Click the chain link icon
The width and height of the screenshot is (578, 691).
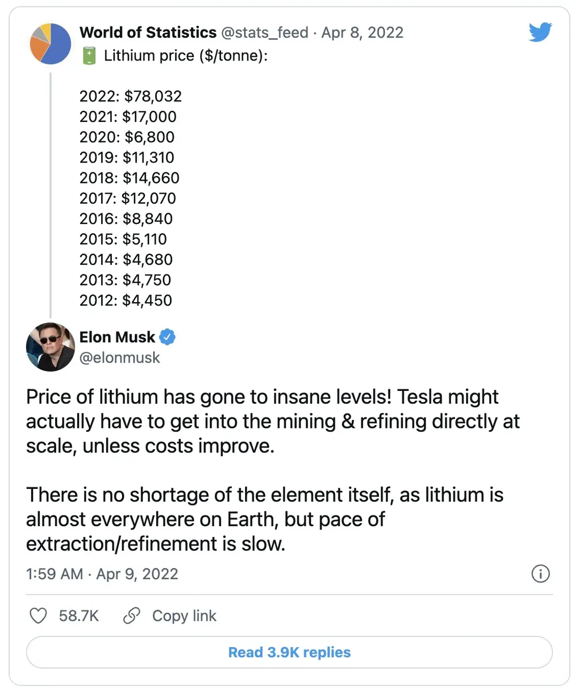tap(132, 616)
